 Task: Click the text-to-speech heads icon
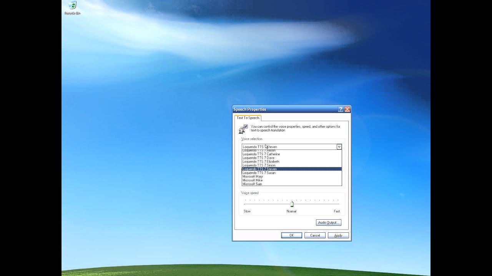pyautogui.click(x=243, y=128)
